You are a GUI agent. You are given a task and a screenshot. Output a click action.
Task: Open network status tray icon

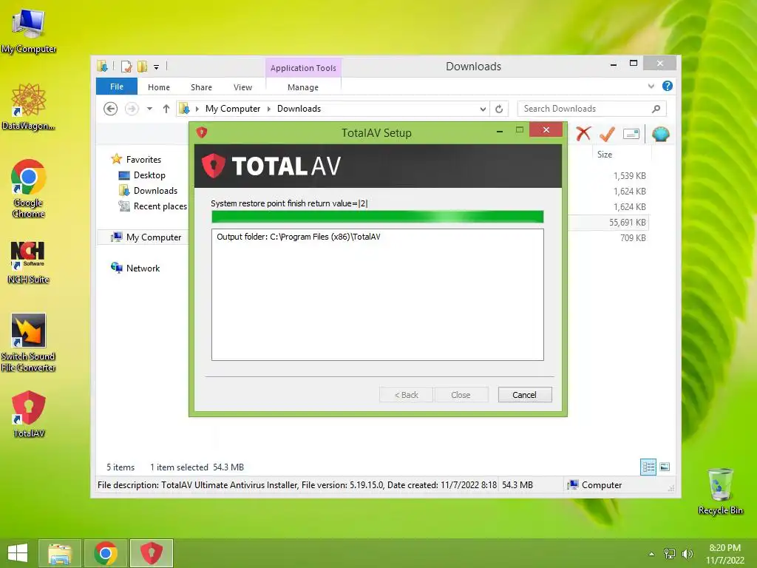670,554
